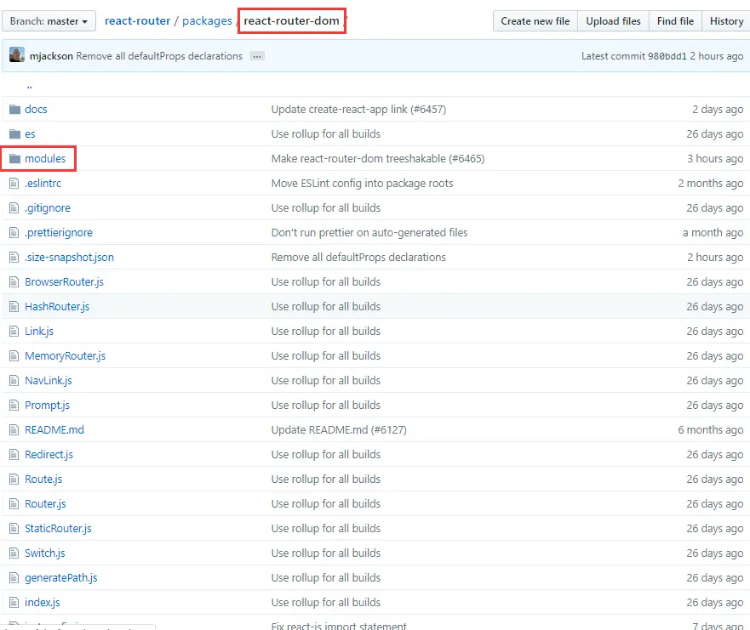Click the Route.js file icon

point(14,479)
